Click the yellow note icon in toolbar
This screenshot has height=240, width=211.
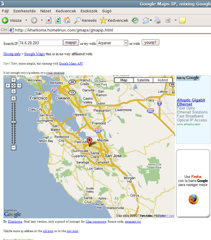182,20
